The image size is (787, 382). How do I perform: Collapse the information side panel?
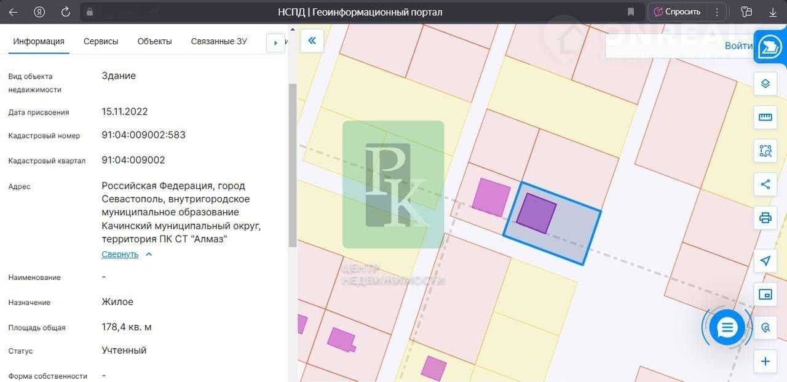click(x=312, y=41)
